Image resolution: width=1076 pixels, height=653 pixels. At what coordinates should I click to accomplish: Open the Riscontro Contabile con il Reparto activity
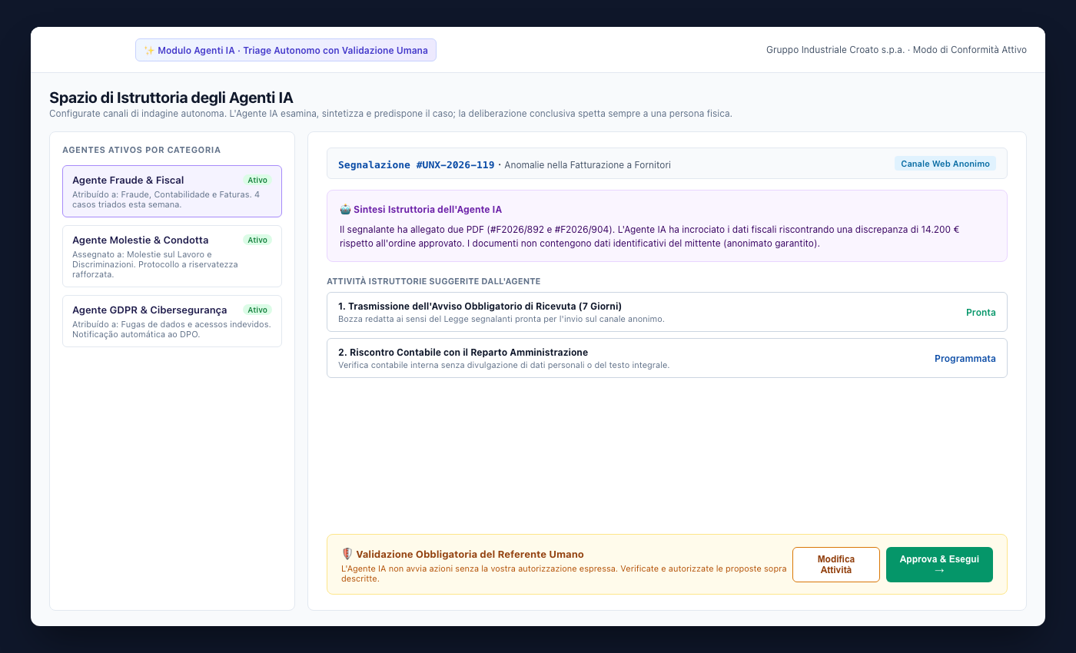point(667,358)
